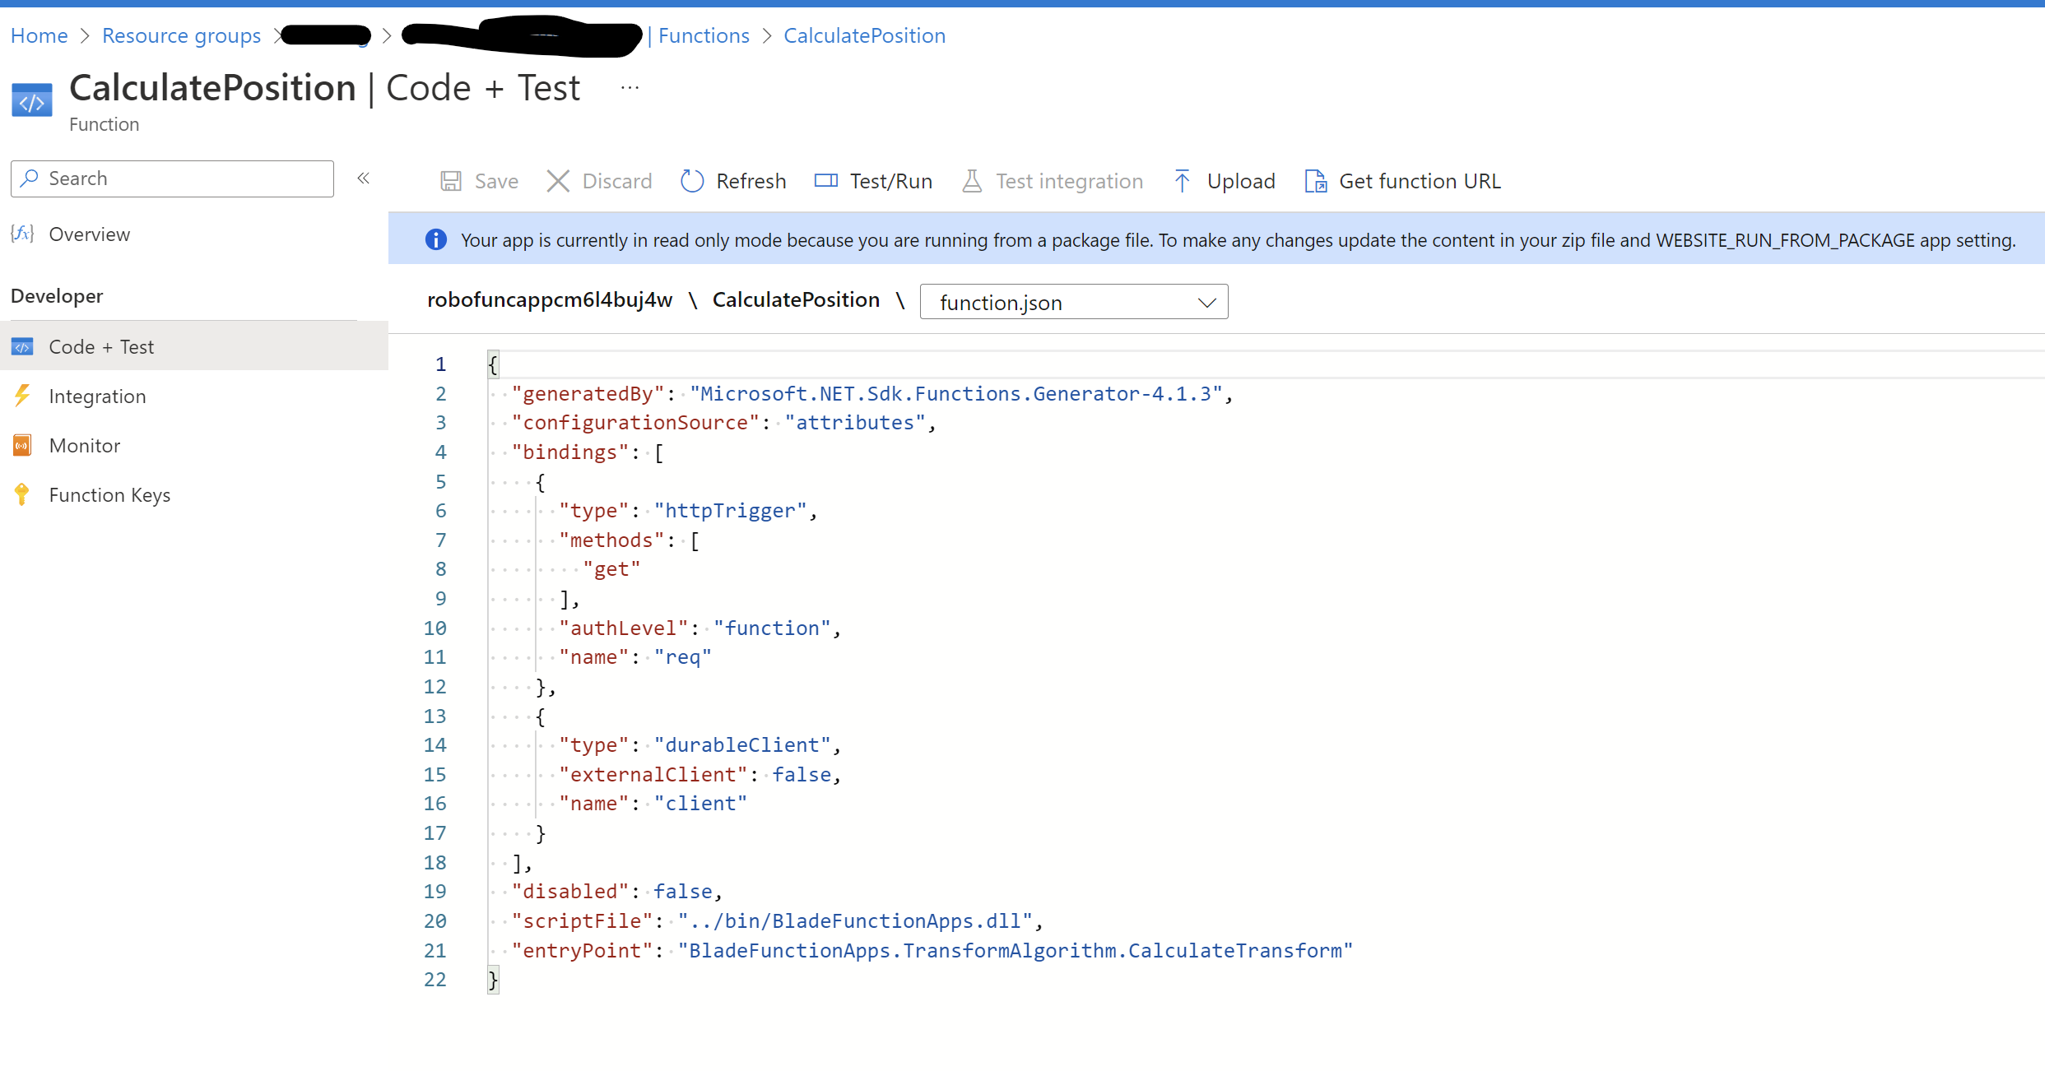Image resolution: width=2045 pixels, height=1071 pixels.
Task: Open Resource groups from the breadcrumb
Action: click(x=181, y=35)
